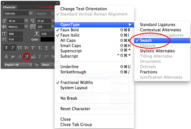This screenshot has width=191, height=129.
Task: Click the Standard Ligatures fi icon
Action: (x=6, y=56)
